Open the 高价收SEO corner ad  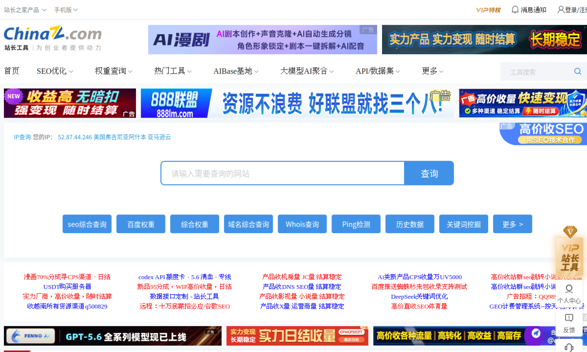point(544,134)
